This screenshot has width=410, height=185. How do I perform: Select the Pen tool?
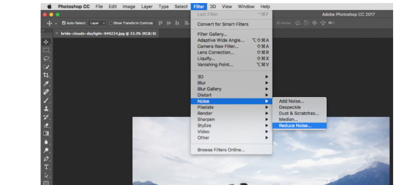(46, 159)
